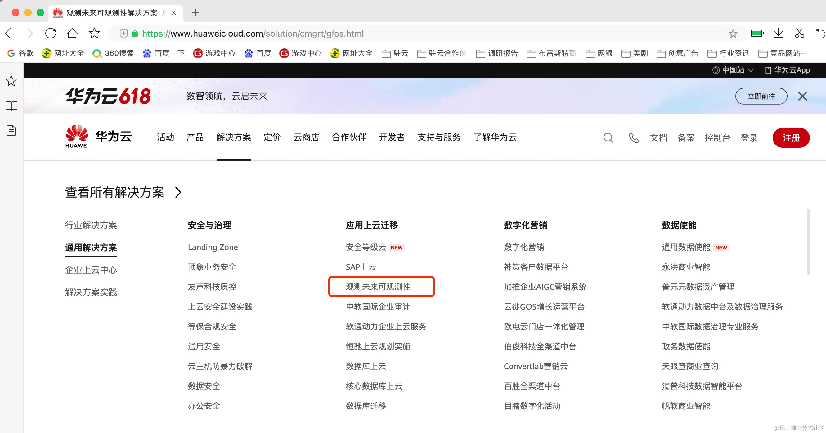The width and height of the screenshot is (826, 433).
Task: Open the 产品 navigation menu
Action: pos(195,137)
